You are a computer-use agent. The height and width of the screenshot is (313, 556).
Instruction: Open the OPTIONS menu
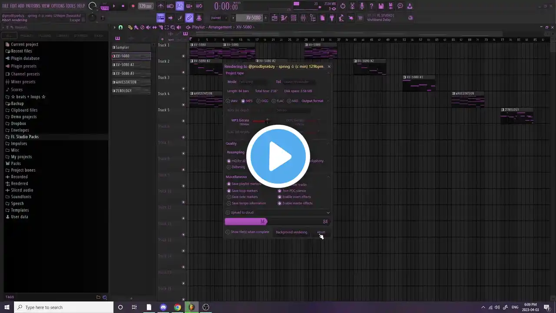(x=58, y=6)
